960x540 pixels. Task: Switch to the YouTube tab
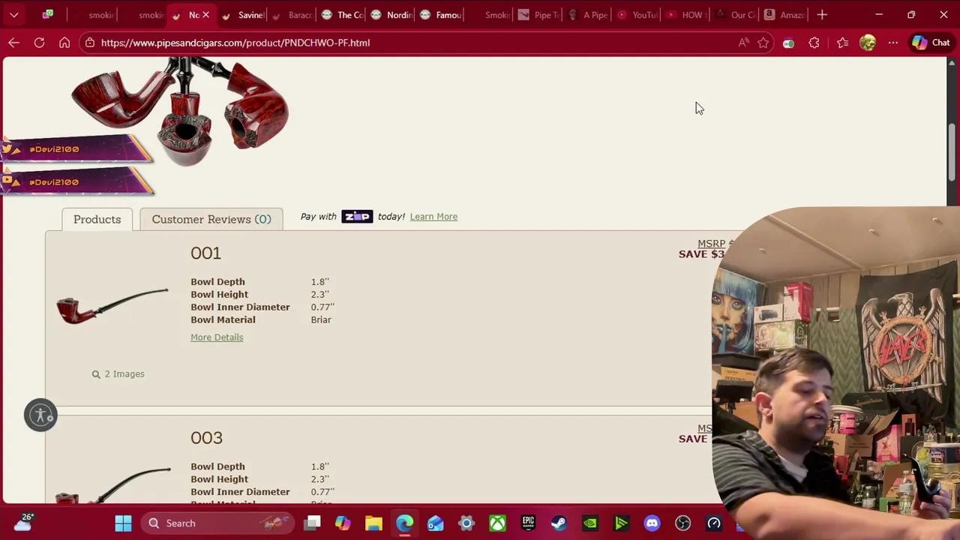636,15
